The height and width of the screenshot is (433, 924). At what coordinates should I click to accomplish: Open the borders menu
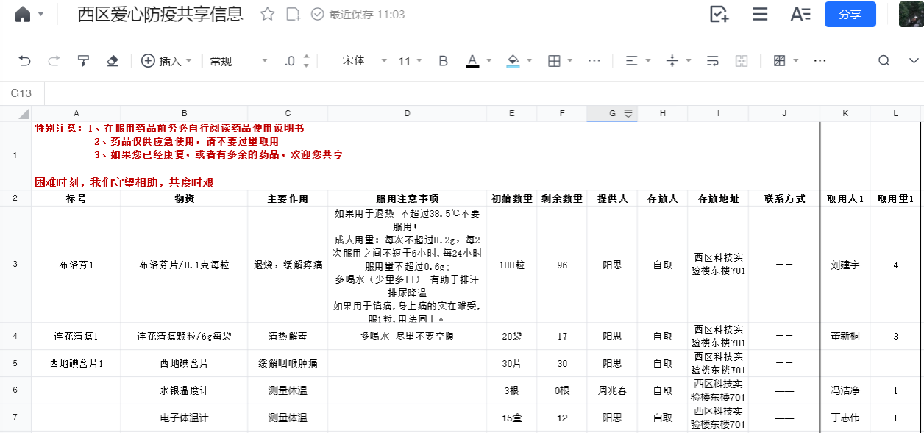click(561, 61)
